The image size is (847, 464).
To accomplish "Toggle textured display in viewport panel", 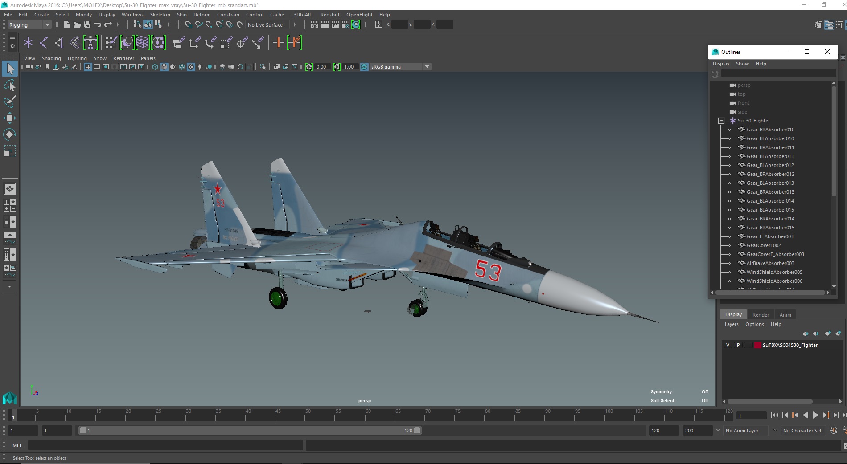I will tap(191, 67).
